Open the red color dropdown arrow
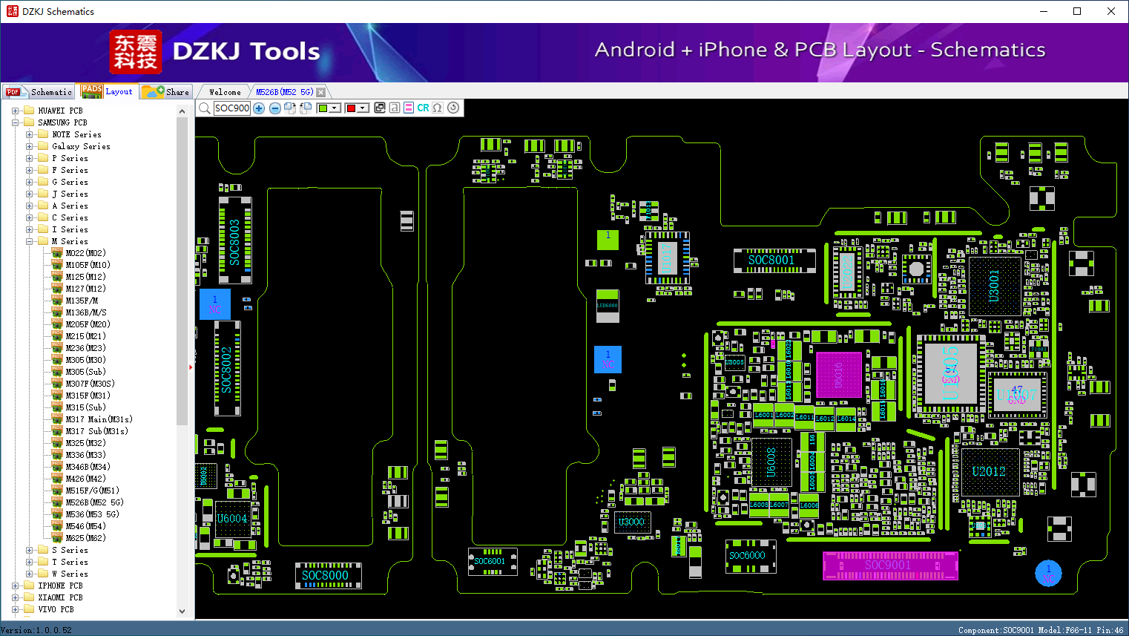Viewport: 1129px width, 636px height. 363,108
